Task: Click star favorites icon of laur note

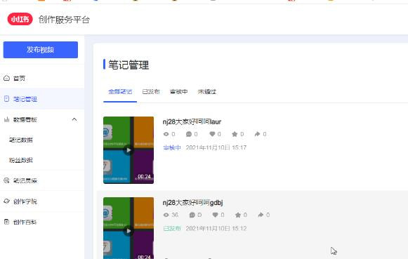Action: tap(235, 134)
